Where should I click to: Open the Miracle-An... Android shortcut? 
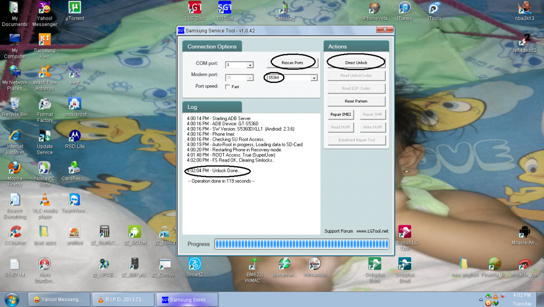pos(524,235)
